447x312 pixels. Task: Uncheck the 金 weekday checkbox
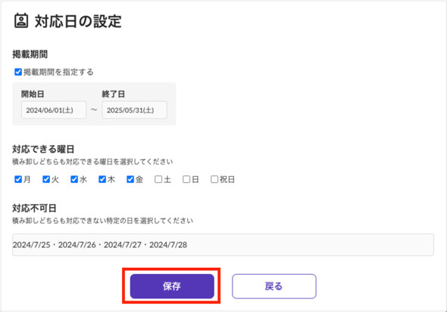130,179
